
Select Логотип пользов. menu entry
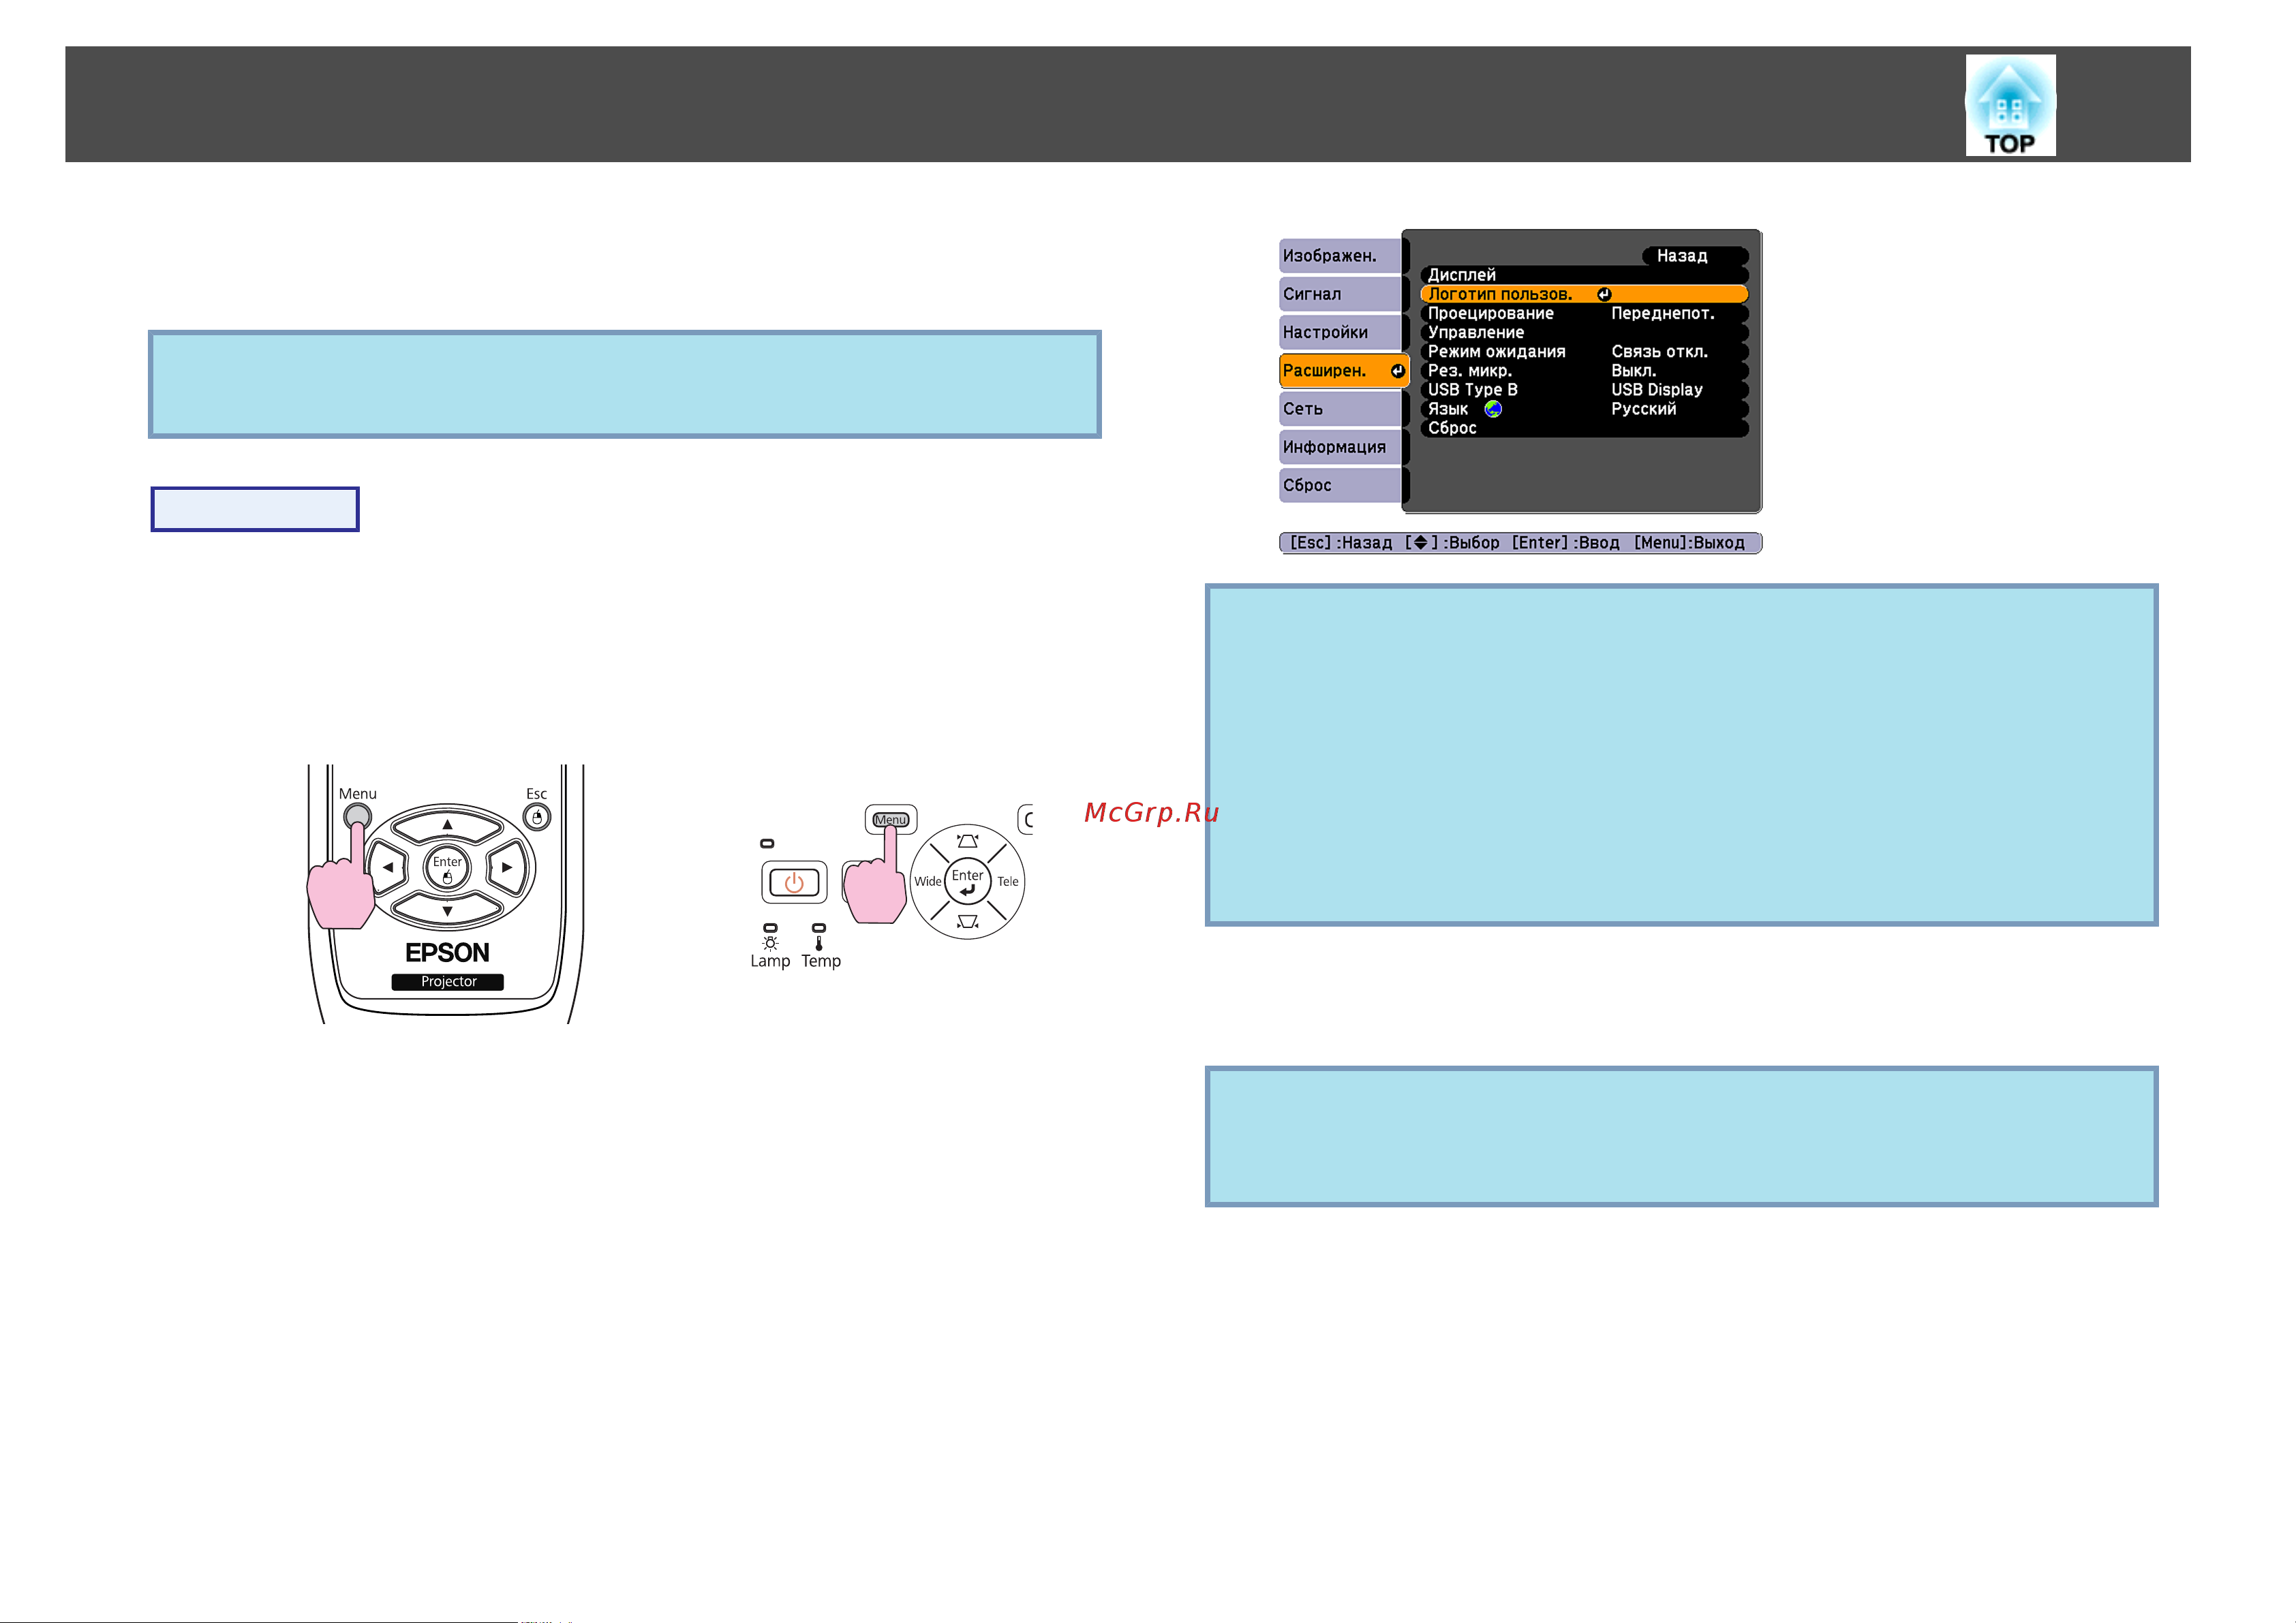pos(1584,294)
